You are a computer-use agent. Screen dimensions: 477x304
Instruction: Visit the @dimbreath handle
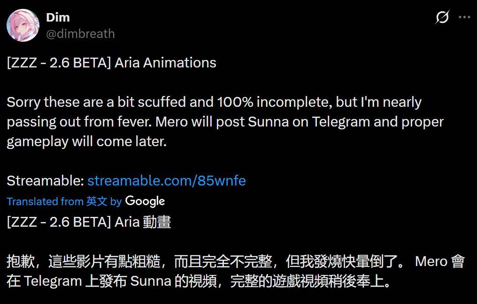click(x=80, y=34)
